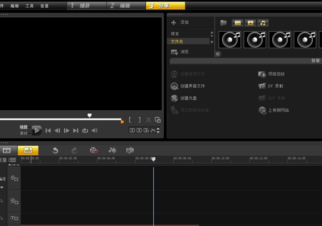The width and height of the screenshot is (322, 226).
Task: Click the preview scrubber handle
Action: point(89,115)
